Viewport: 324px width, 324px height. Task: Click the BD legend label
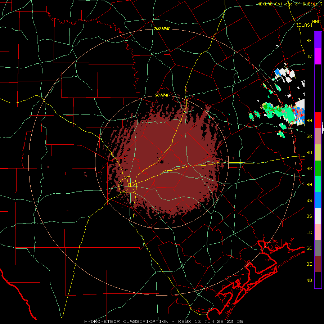[309, 153]
